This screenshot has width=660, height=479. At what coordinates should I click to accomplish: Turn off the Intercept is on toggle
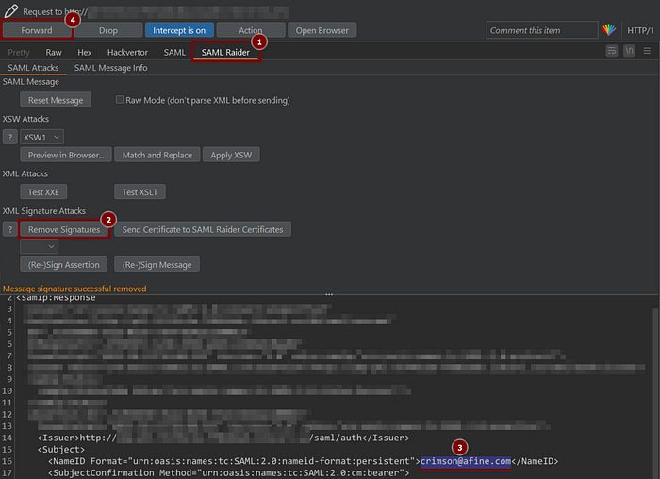pyautogui.click(x=179, y=30)
